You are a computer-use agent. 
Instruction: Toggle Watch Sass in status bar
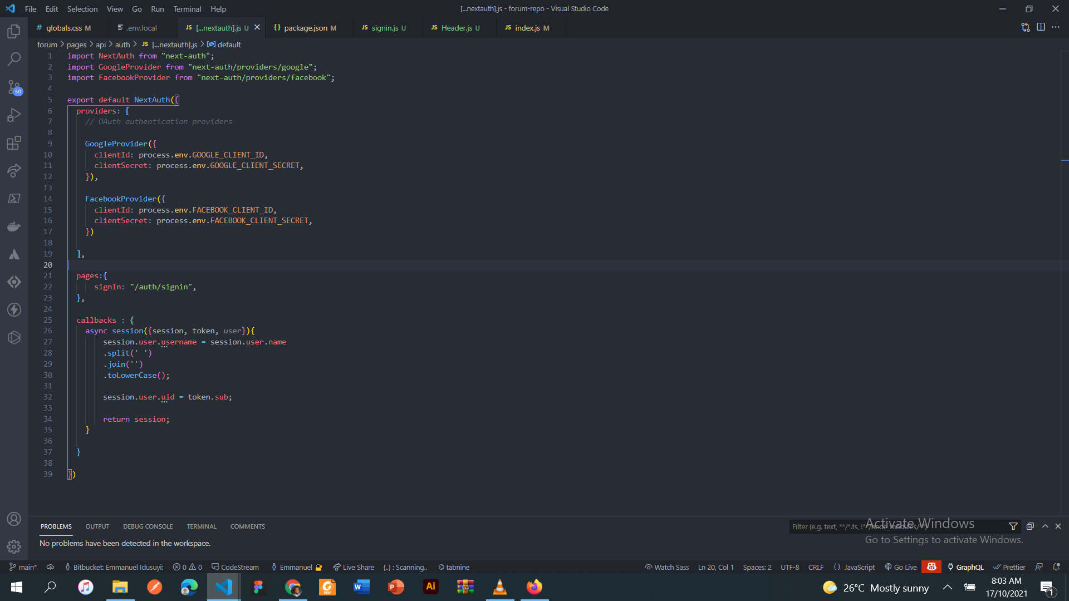[x=667, y=567]
